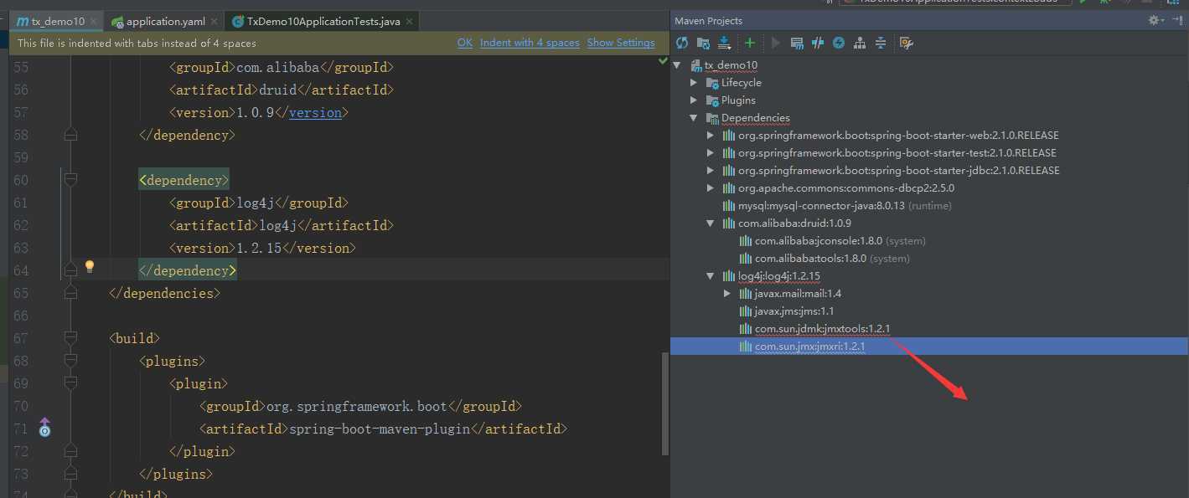
Task: Click the com.alibaba groupId text
Action: point(278,67)
